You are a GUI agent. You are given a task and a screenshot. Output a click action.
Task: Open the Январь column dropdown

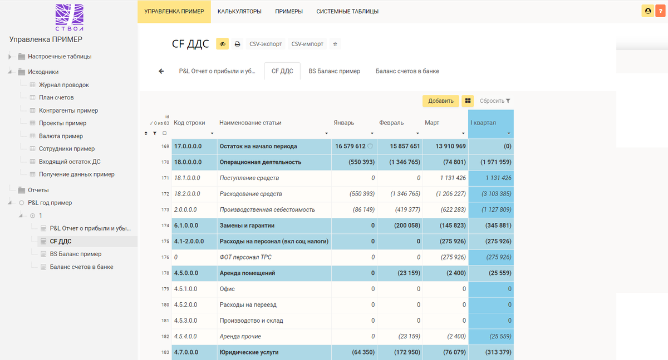point(372,134)
